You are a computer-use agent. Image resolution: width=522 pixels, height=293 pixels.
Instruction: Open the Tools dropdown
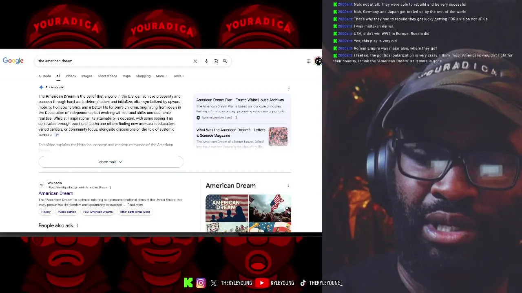point(179,76)
